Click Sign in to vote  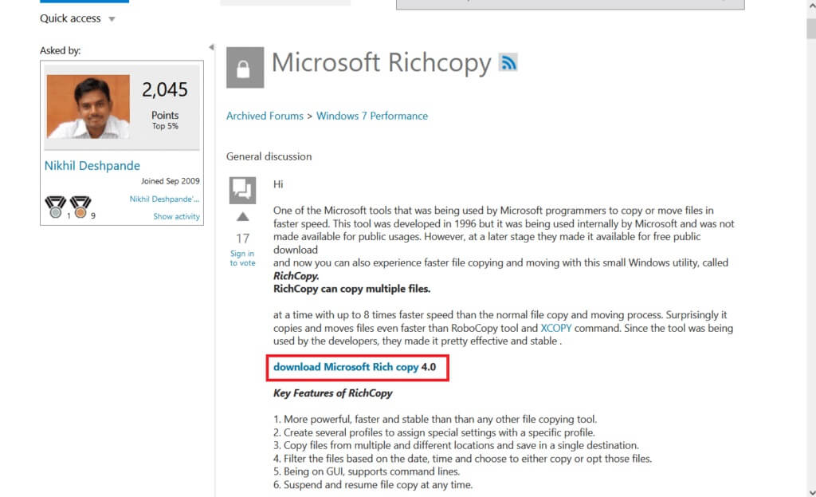(x=242, y=258)
